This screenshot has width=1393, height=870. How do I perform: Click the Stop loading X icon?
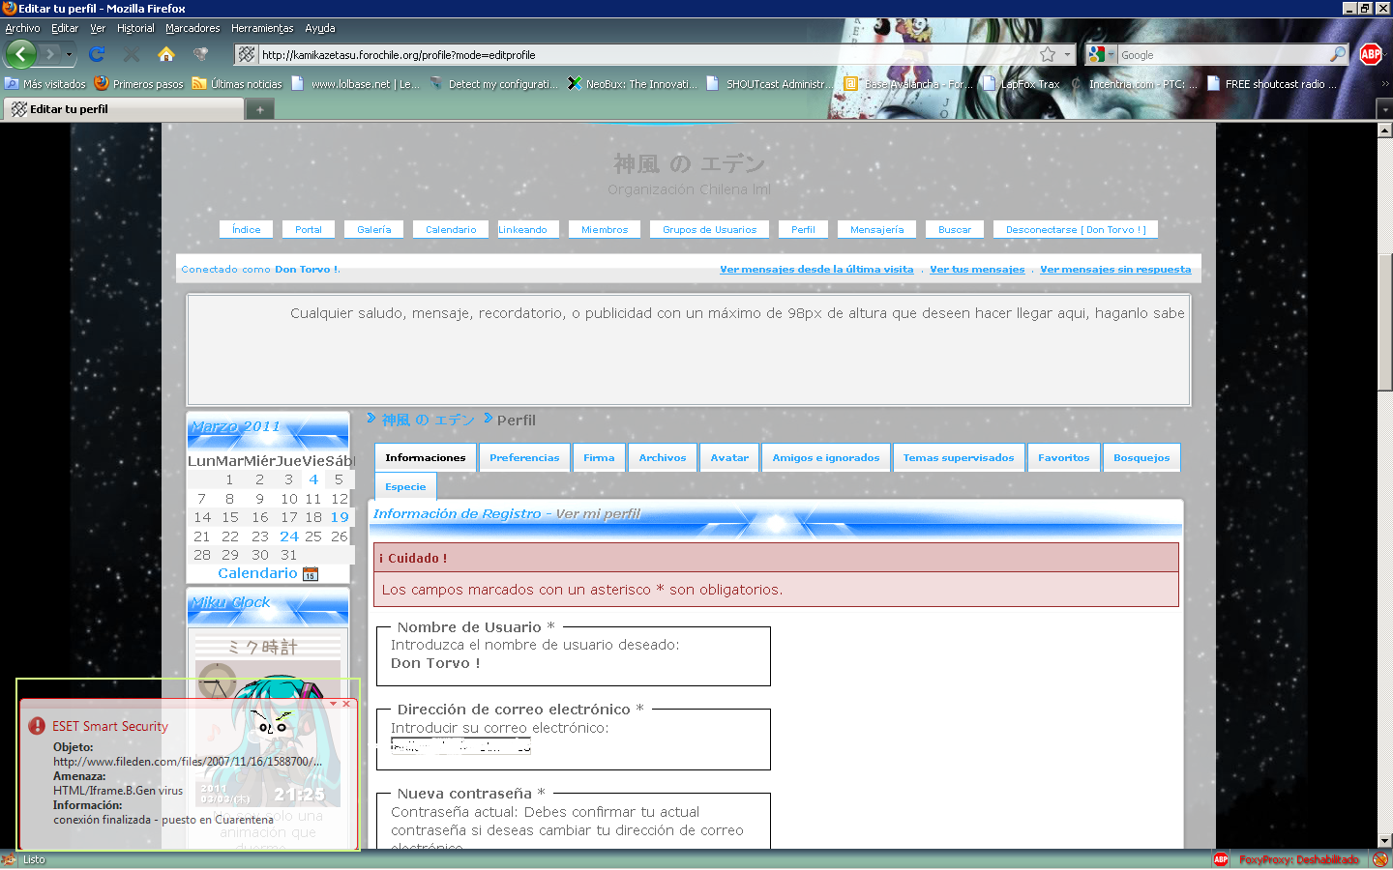coord(132,54)
